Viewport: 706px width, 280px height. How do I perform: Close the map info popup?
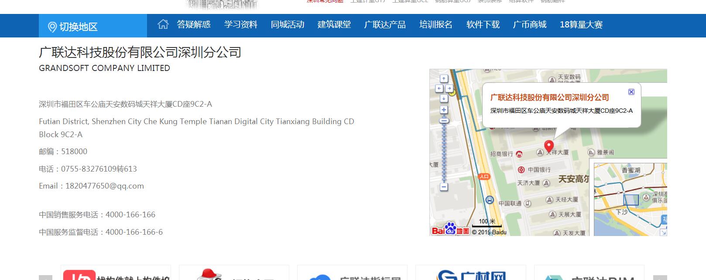(631, 92)
